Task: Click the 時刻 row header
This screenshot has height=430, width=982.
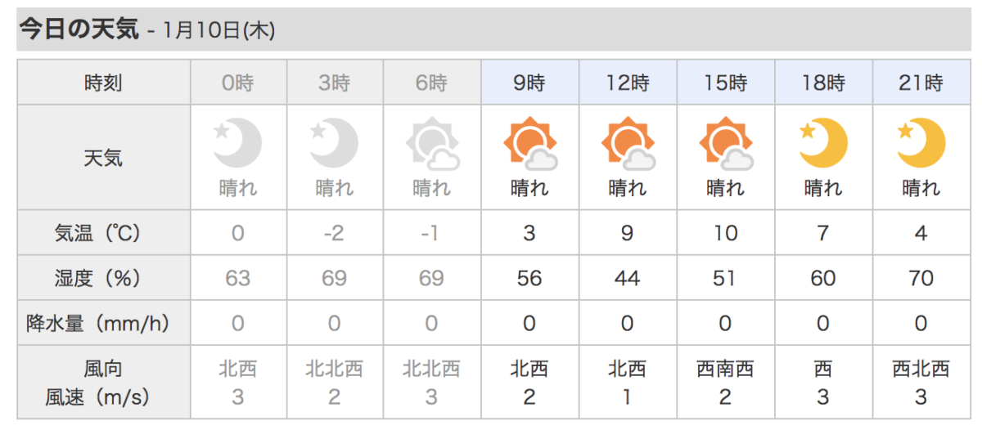Action: 103,83
